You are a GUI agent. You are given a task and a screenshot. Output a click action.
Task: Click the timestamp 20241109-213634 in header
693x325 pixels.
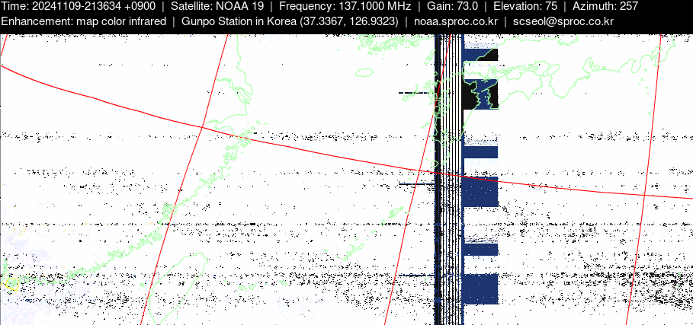pyautogui.click(x=78, y=6)
